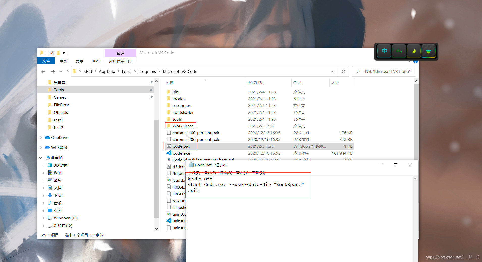
Task: Open Explorer help question mark icon
Action: tap(416, 62)
